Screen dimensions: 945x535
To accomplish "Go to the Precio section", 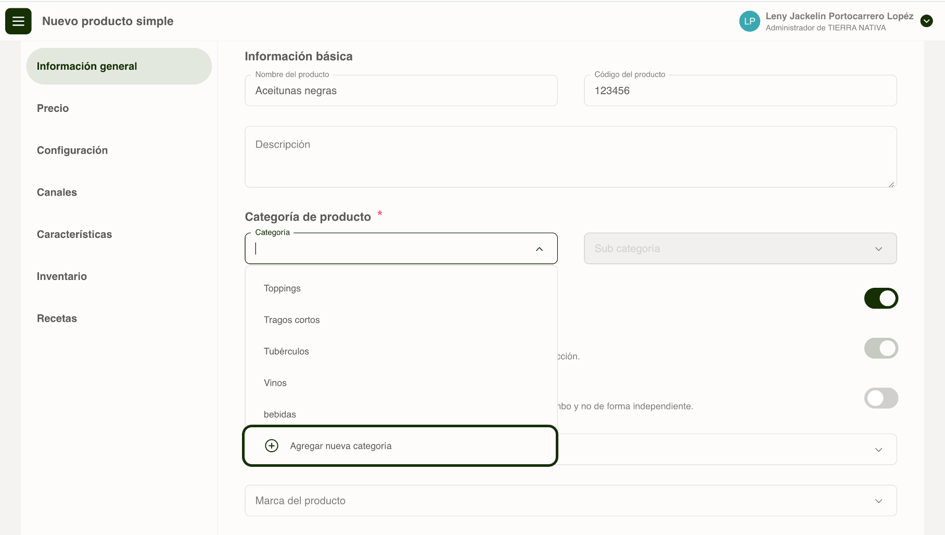I will pos(53,108).
